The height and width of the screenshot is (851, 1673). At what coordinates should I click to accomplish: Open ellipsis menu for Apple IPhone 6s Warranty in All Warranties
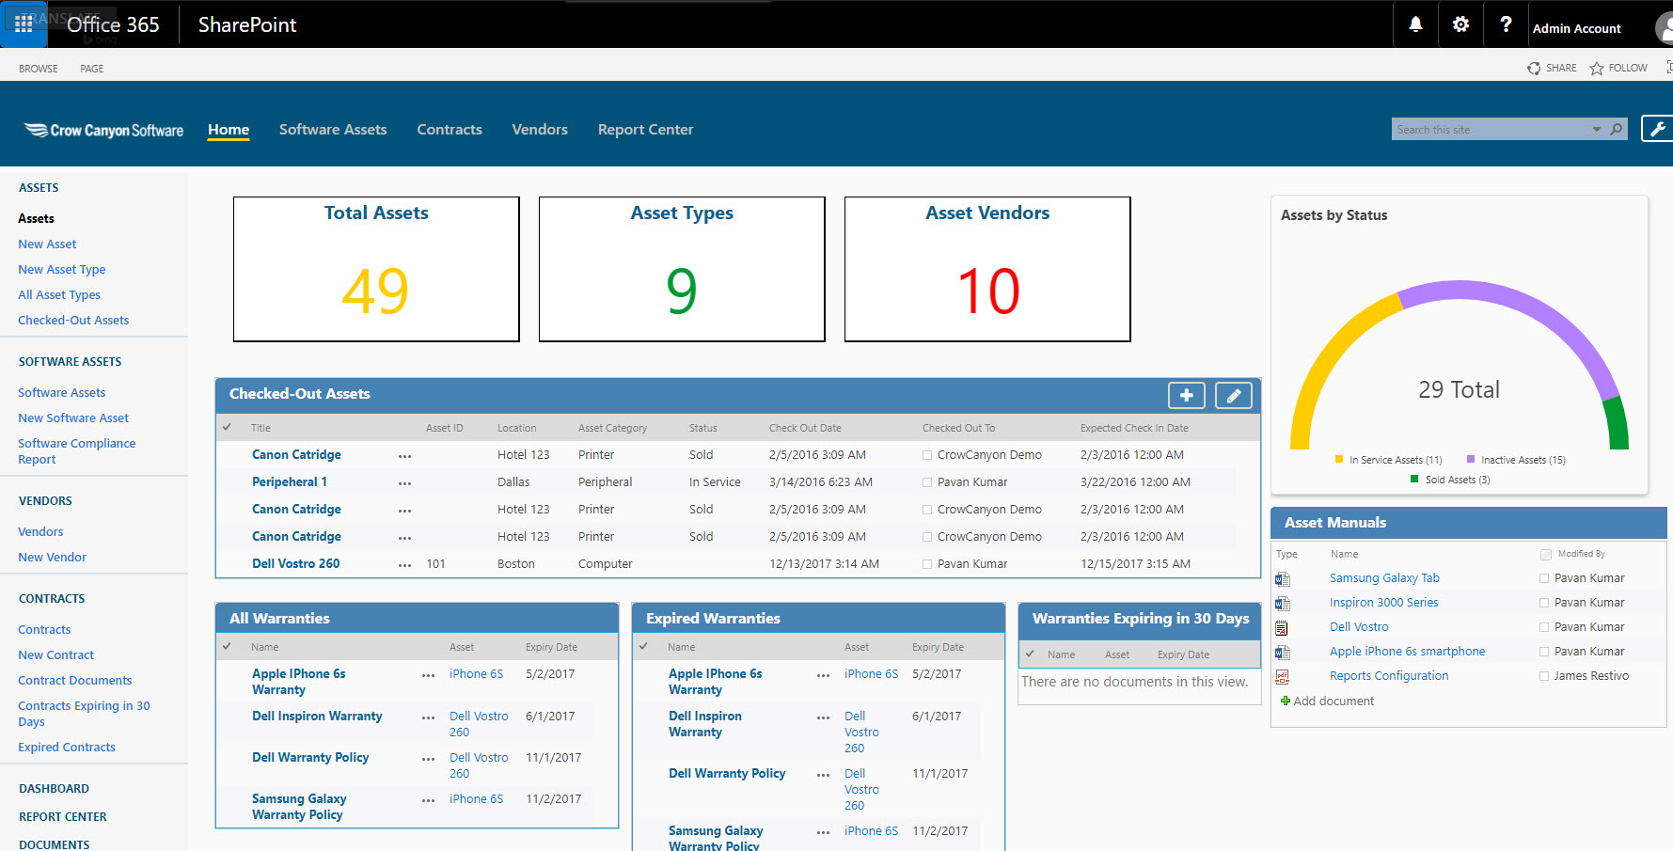(428, 675)
